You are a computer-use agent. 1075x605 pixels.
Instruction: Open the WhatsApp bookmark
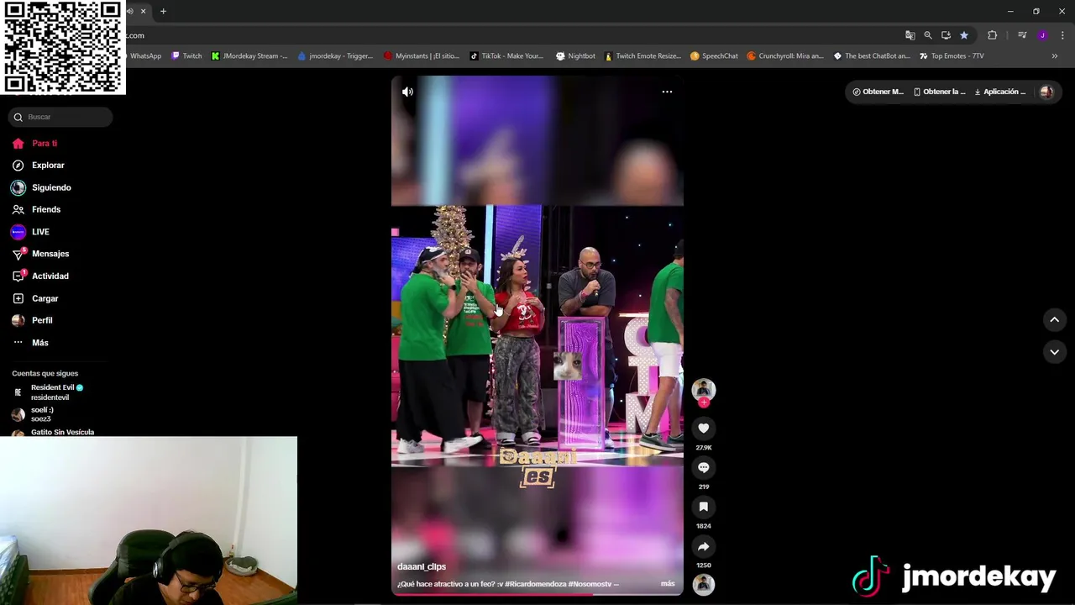144,56
